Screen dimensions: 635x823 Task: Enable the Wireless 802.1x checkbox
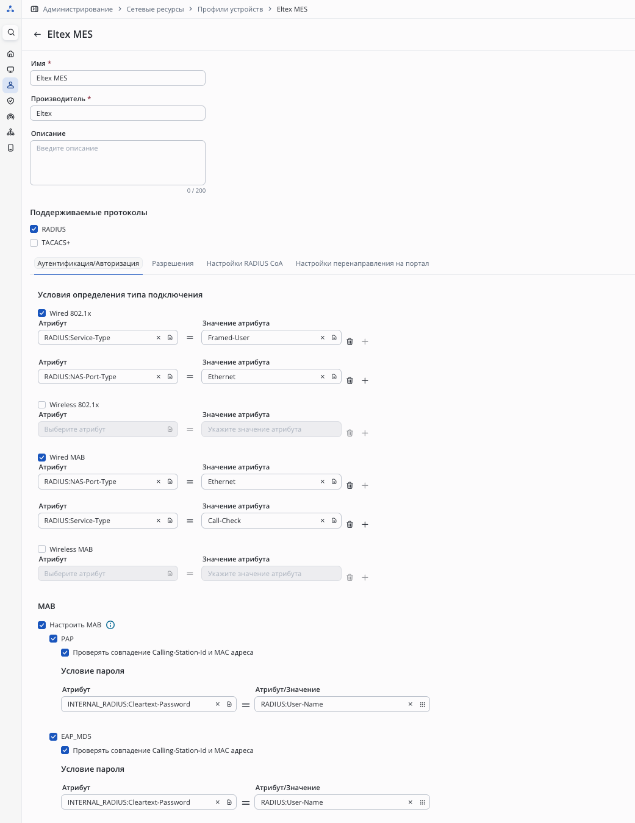pyautogui.click(x=42, y=405)
